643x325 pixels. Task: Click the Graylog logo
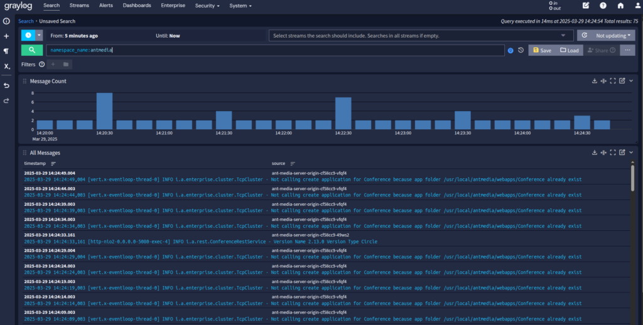18,6
